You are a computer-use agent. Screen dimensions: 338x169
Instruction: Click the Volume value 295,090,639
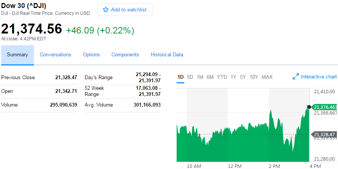click(x=64, y=105)
